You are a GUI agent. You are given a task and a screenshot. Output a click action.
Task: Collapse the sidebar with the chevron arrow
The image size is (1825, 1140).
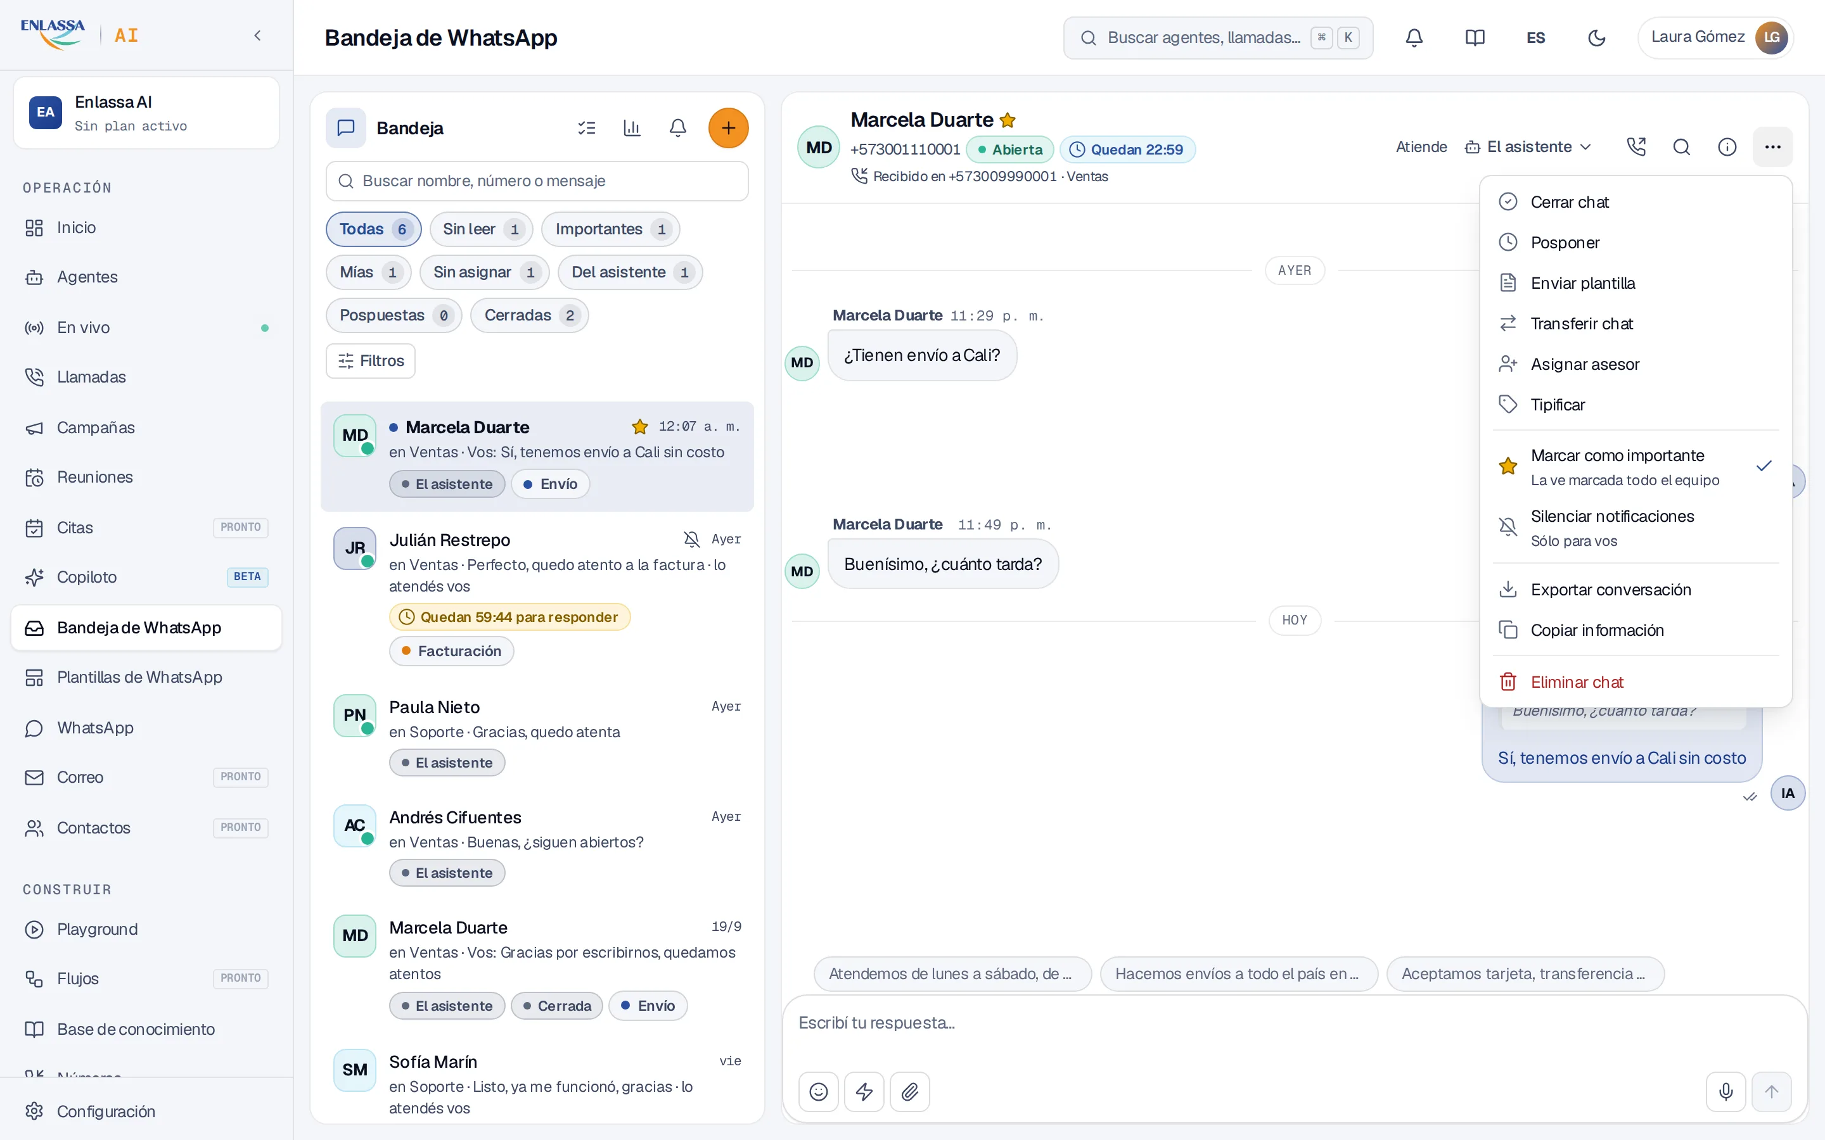[x=257, y=35]
